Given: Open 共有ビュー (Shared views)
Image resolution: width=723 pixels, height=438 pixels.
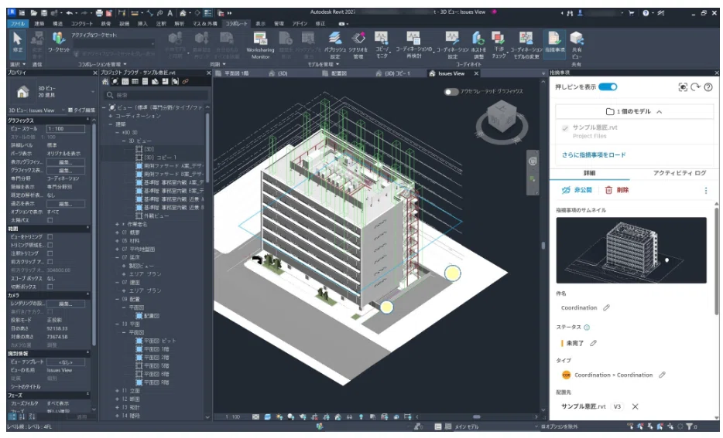Looking at the screenshot, I should click(x=577, y=45).
